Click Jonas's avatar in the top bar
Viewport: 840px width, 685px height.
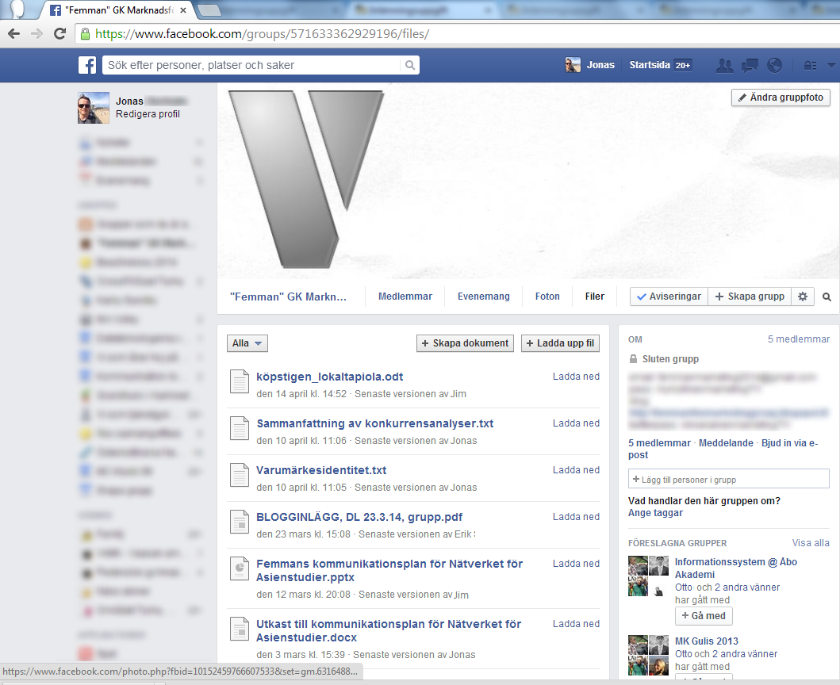[573, 65]
